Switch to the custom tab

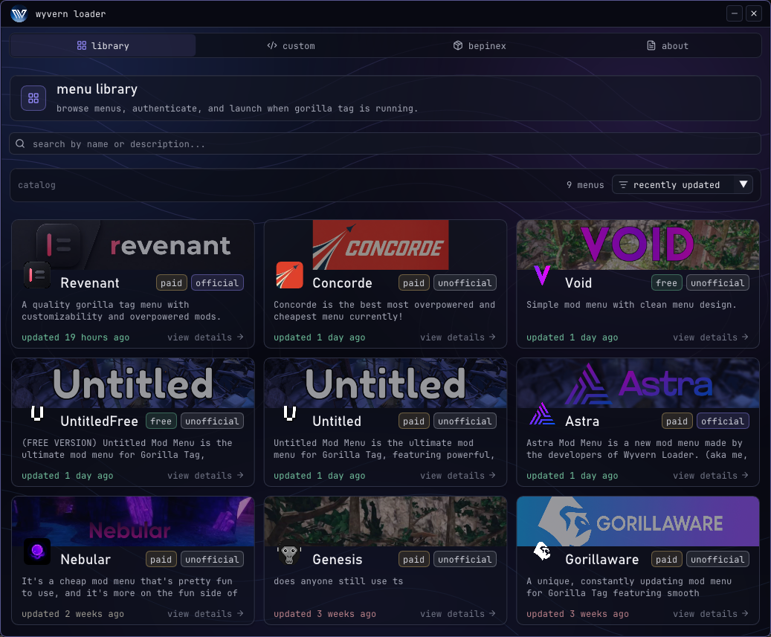pyautogui.click(x=291, y=45)
